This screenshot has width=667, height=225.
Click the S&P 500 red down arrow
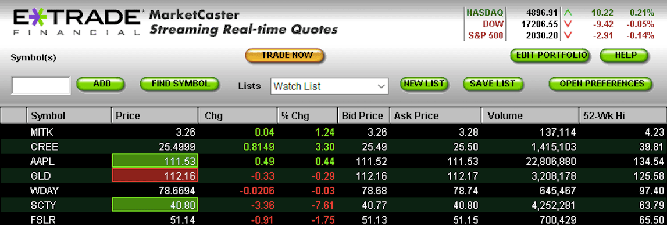(x=568, y=35)
